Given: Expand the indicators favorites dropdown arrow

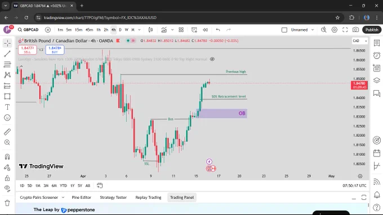Looking at the screenshot, I should tap(172, 30).
